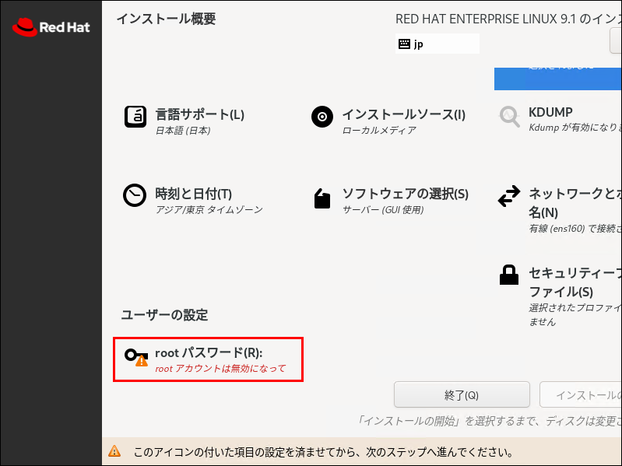The image size is (622, 466).
Task: Click the Kdump が有効 status text
Action: (x=575, y=128)
